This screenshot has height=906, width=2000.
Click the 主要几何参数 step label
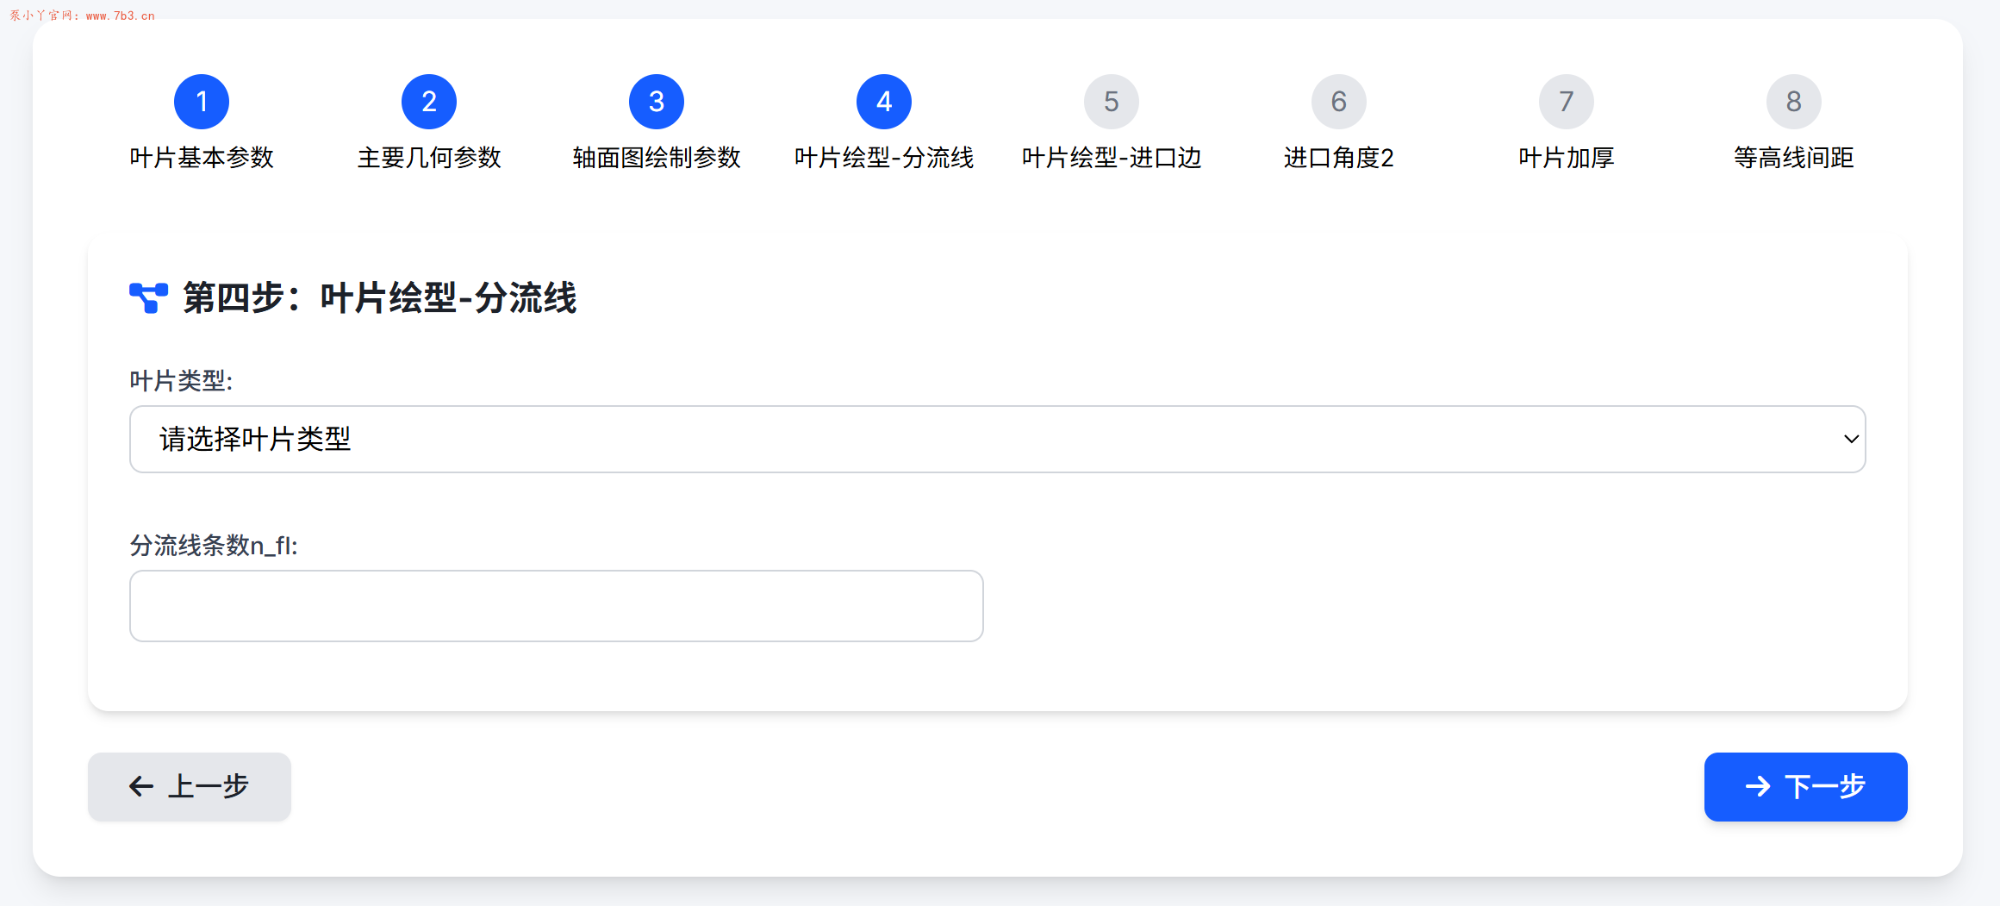click(429, 158)
